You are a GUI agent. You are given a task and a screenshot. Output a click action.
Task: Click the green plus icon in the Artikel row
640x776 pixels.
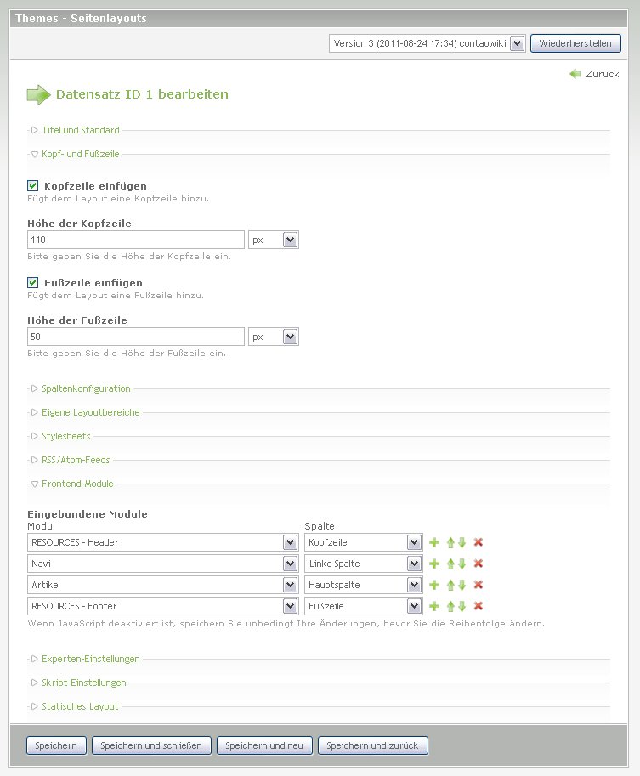point(434,585)
